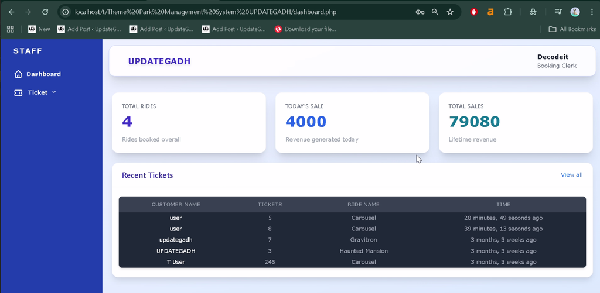
Task: Open the 'Download your file...' bookmark
Action: click(305, 29)
